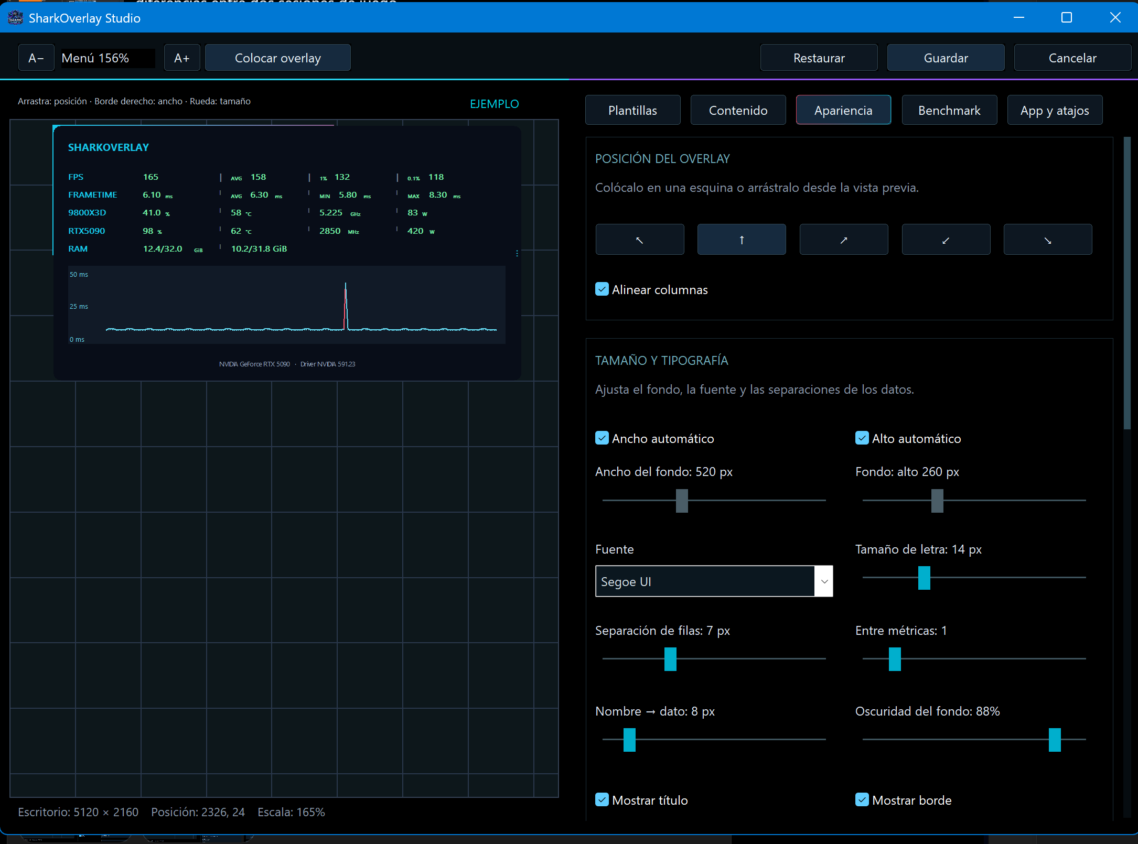Click the three-dot handle on overlay preview
Viewport: 1138px width, 844px height.
point(517,253)
